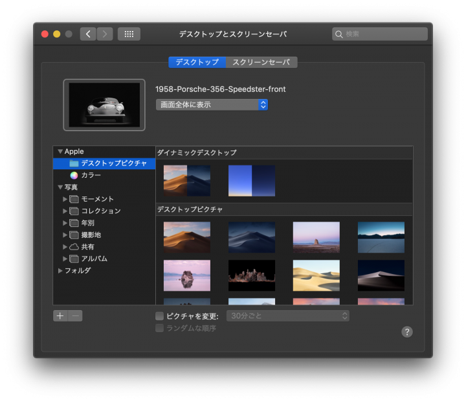
Task: Go forward with the right chevron button
Action: (x=105, y=34)
